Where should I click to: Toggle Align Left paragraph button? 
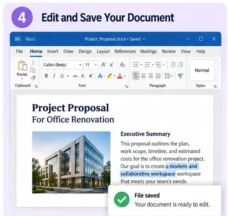(x=136, y=76)
